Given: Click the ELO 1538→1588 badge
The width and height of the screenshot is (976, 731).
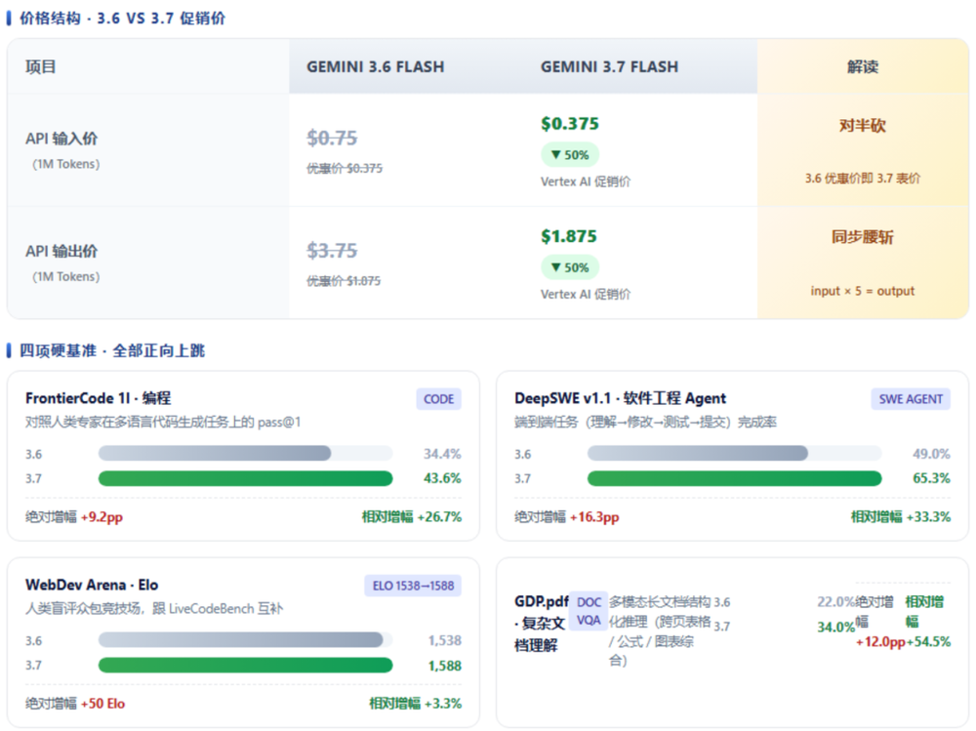Looking at the screenshot, I should (413, 586).
